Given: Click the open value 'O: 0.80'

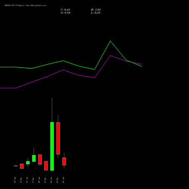Looking at the screenshot, I should click(65, 13).
